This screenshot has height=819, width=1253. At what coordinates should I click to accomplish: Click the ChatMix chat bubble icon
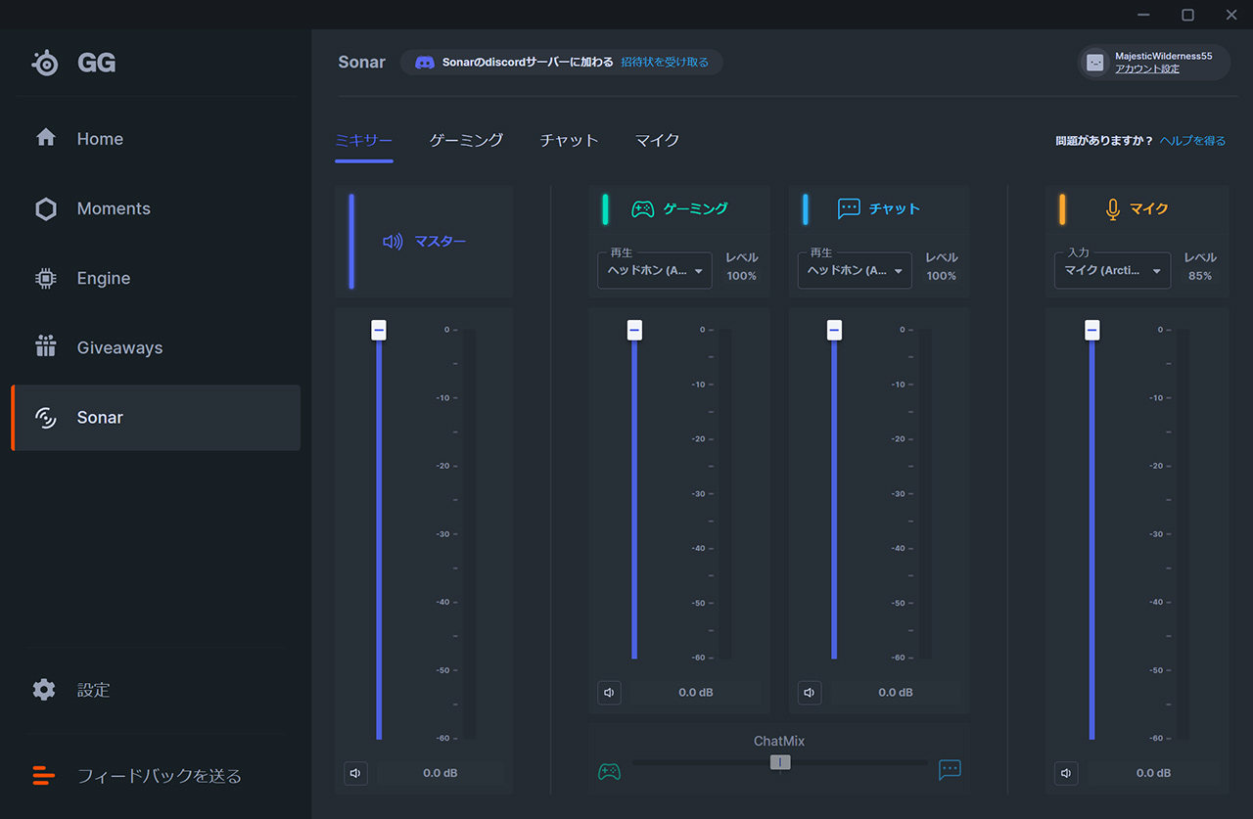[950, 769]
